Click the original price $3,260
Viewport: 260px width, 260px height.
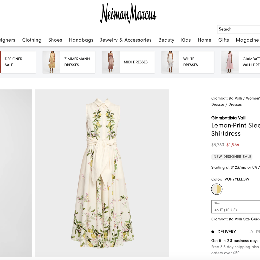pos(218,145)
